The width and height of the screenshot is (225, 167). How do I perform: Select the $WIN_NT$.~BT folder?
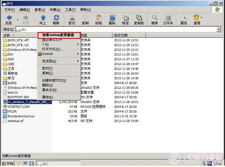tap(16, 40)
